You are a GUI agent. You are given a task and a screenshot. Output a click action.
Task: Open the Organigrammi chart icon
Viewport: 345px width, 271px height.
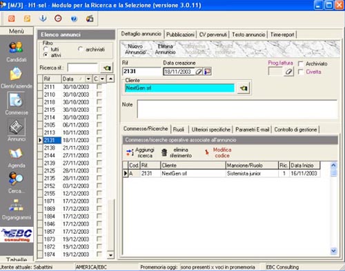click(x=16, y=205)
